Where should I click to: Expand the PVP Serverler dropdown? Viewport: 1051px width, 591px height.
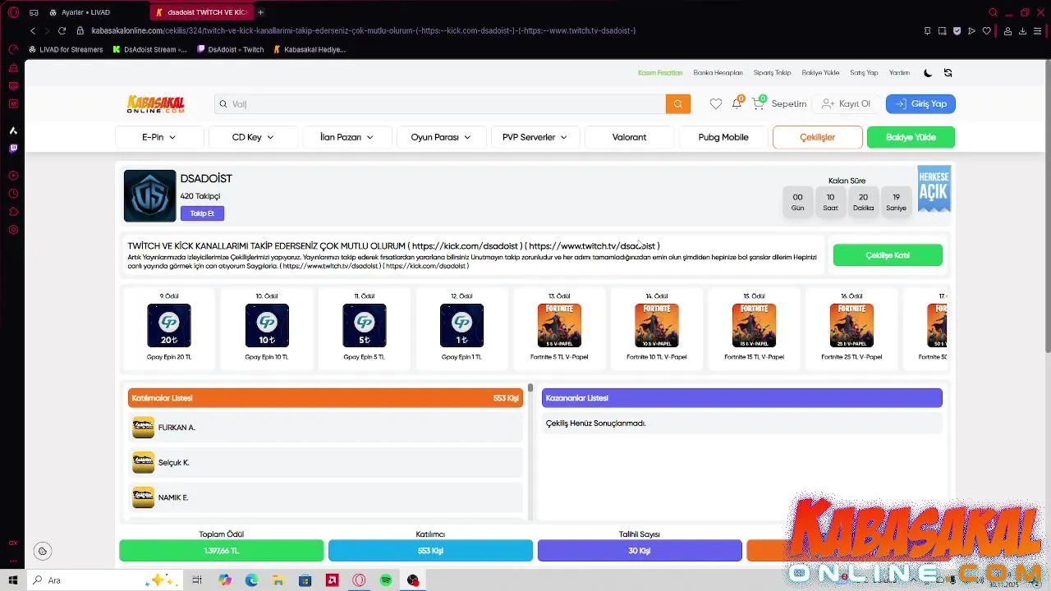pyautogui.click(x=535, y=137)
